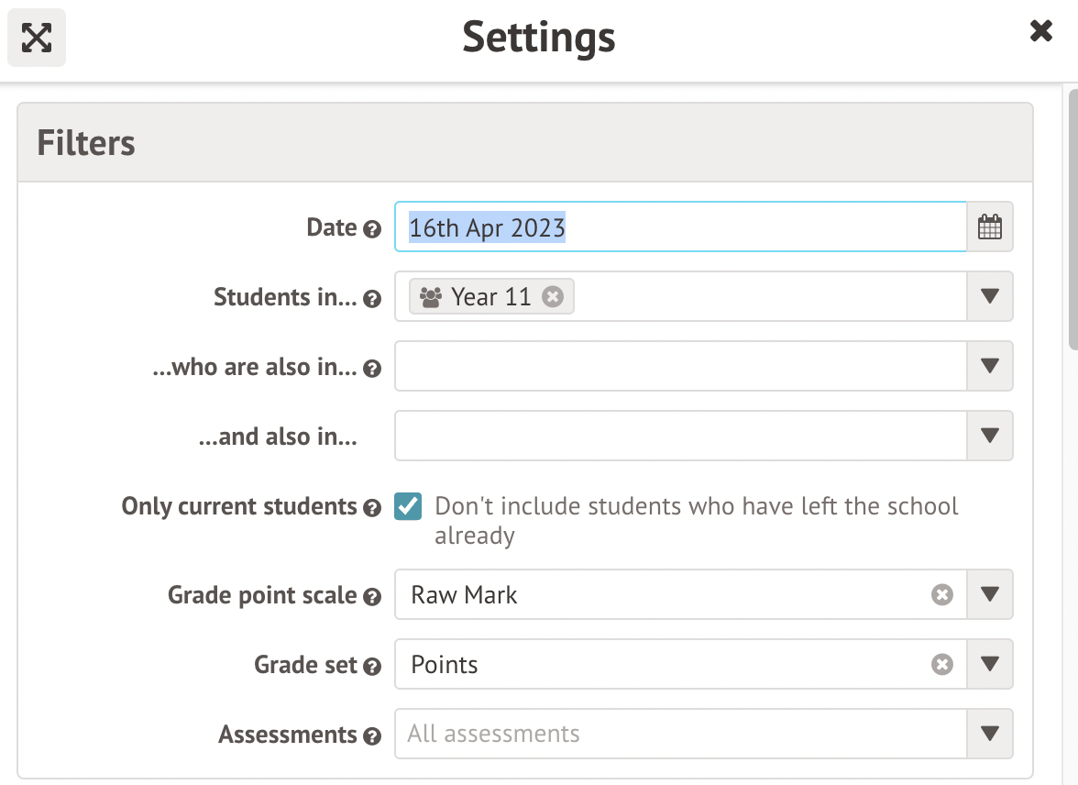The height and width of the screenshot is (785, 1078).
Task: Open the calendar date picker icon
Action: pos(990,227)
